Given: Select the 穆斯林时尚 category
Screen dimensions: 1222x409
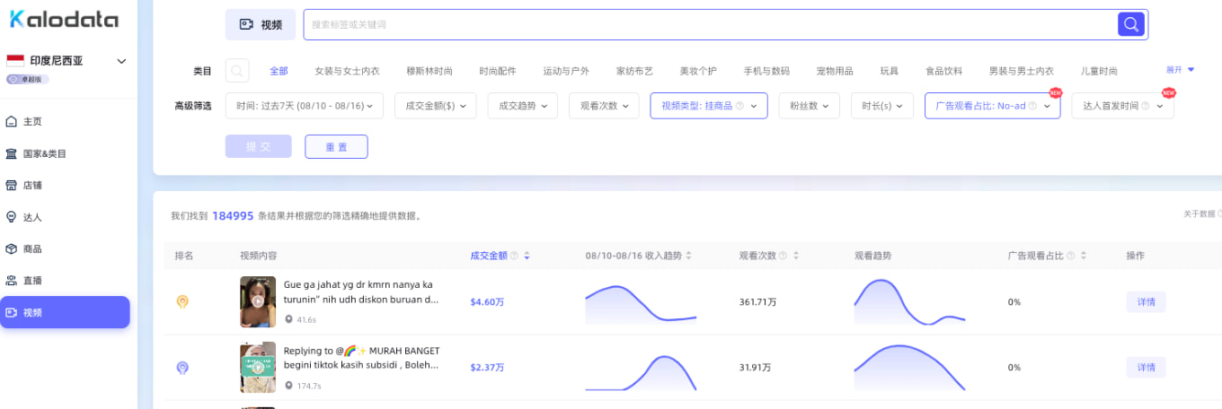Looking at the screenshot, I should pos(429,71).
